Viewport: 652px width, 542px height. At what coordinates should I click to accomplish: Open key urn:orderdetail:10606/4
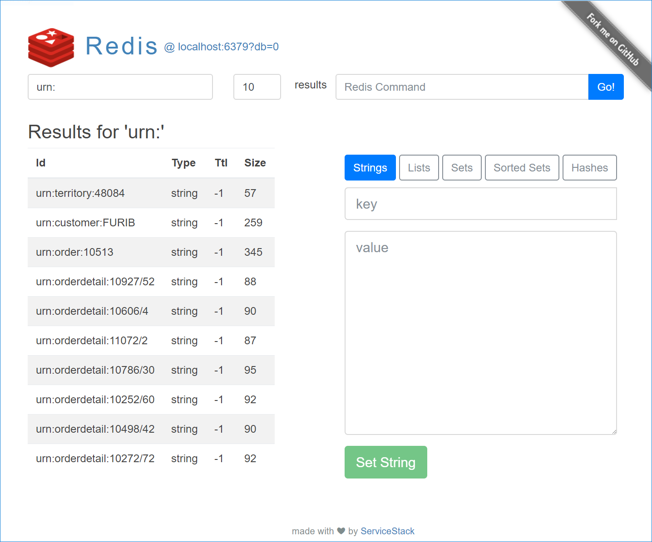pyautogui.click(x=92, y=311)
